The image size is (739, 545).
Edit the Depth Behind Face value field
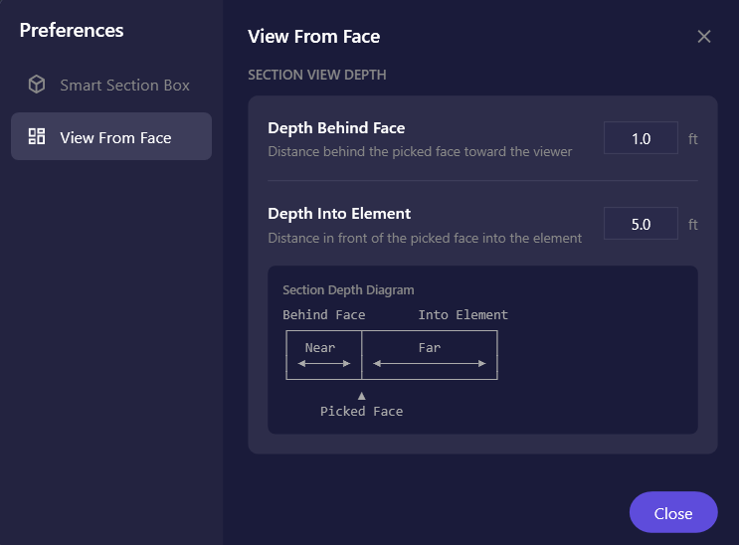point(641,138)
